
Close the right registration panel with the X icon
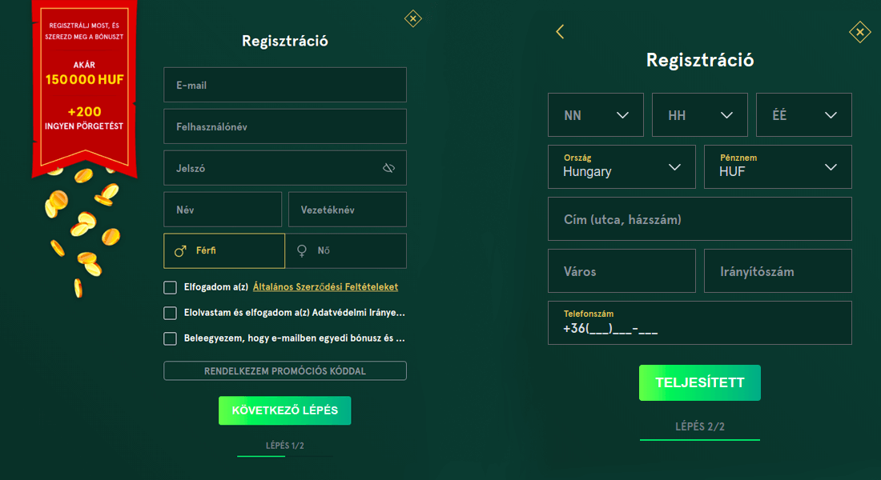coord(860,32)
